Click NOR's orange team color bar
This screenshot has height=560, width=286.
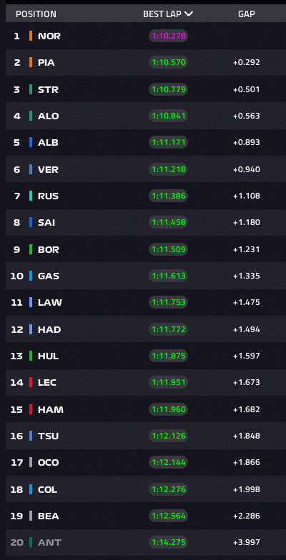[31, 36]
